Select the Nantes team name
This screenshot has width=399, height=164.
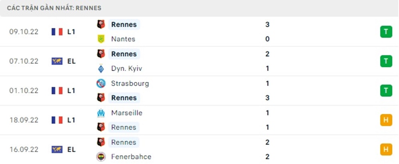pyautogui.click(x=123, y=39)
